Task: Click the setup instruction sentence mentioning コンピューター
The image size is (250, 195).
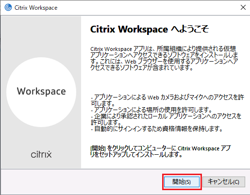Action: (x=161, y=151)
